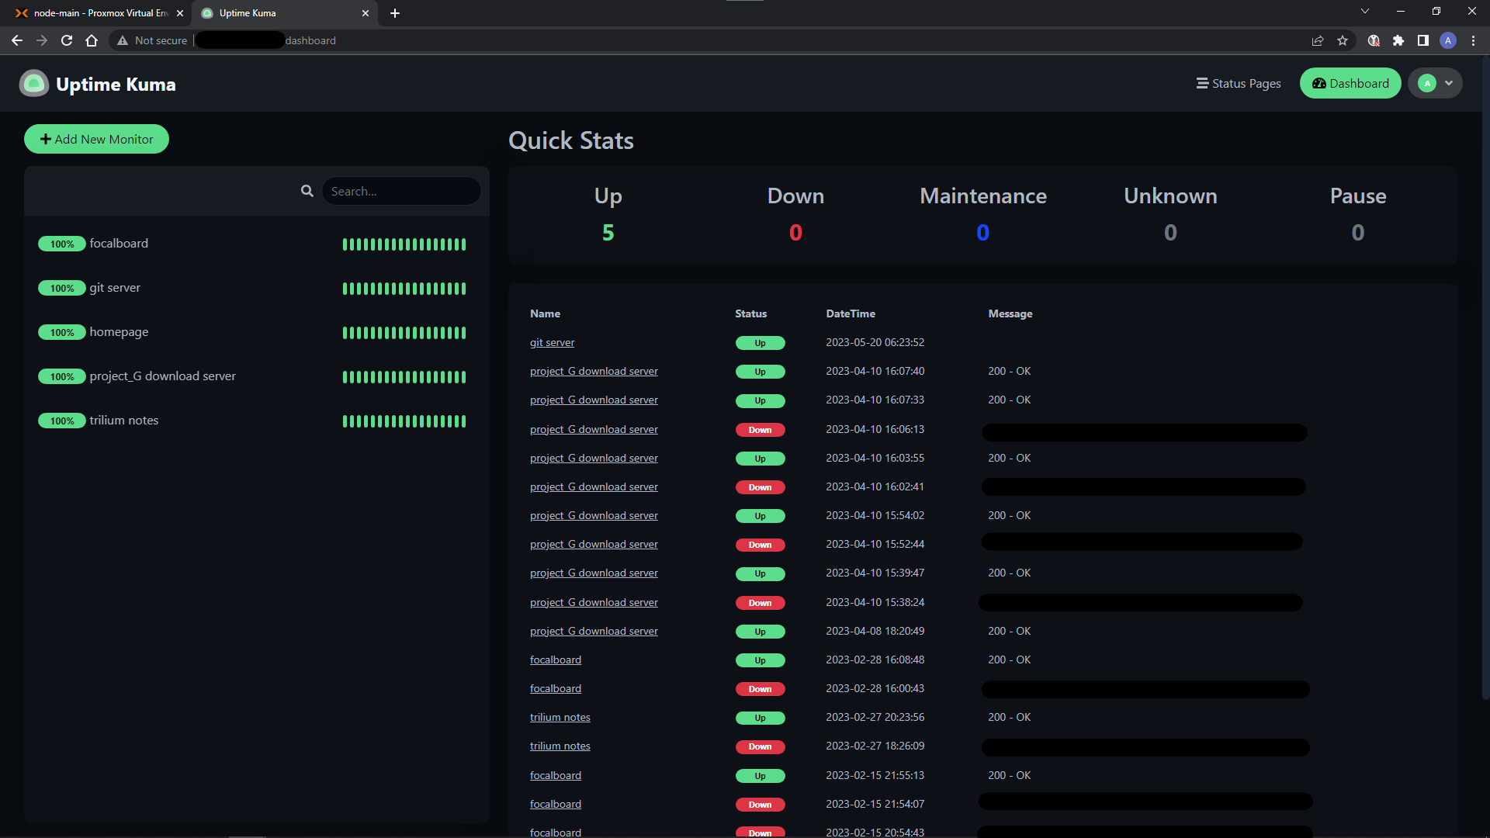Open Status Pages menu
The width and height of the screenshot is (1490, 838).
1239,83
